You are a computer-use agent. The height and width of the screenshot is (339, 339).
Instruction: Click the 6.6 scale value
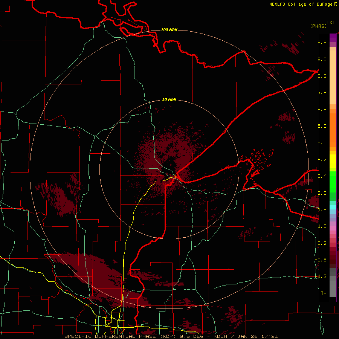(x=322, y=109)
